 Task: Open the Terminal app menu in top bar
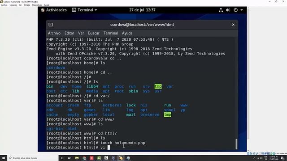tap(84, 10)
